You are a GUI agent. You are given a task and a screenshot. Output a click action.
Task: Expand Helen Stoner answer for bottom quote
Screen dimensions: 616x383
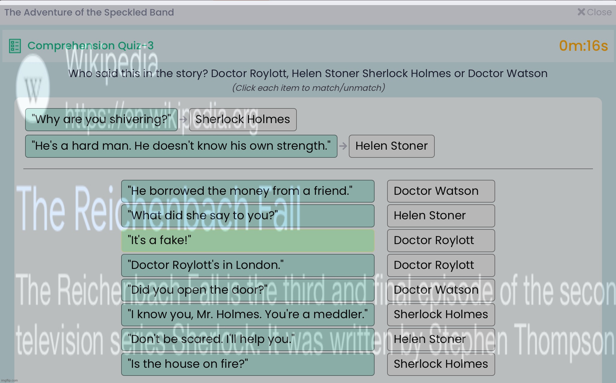(441, 339)
